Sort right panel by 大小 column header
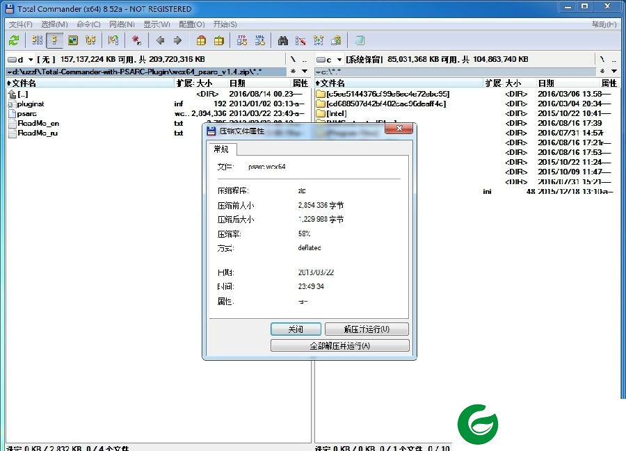Viewport: 626px width, 451px height. pos(519,83)
